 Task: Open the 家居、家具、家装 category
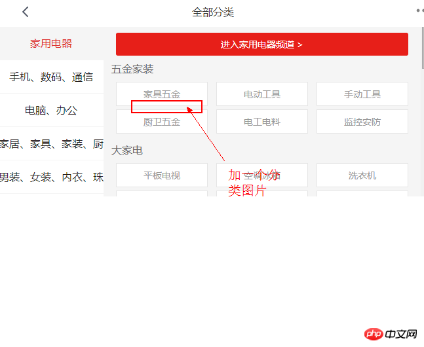(51, 144)
